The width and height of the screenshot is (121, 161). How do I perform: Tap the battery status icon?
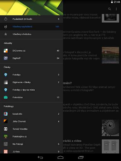(112, 2)
